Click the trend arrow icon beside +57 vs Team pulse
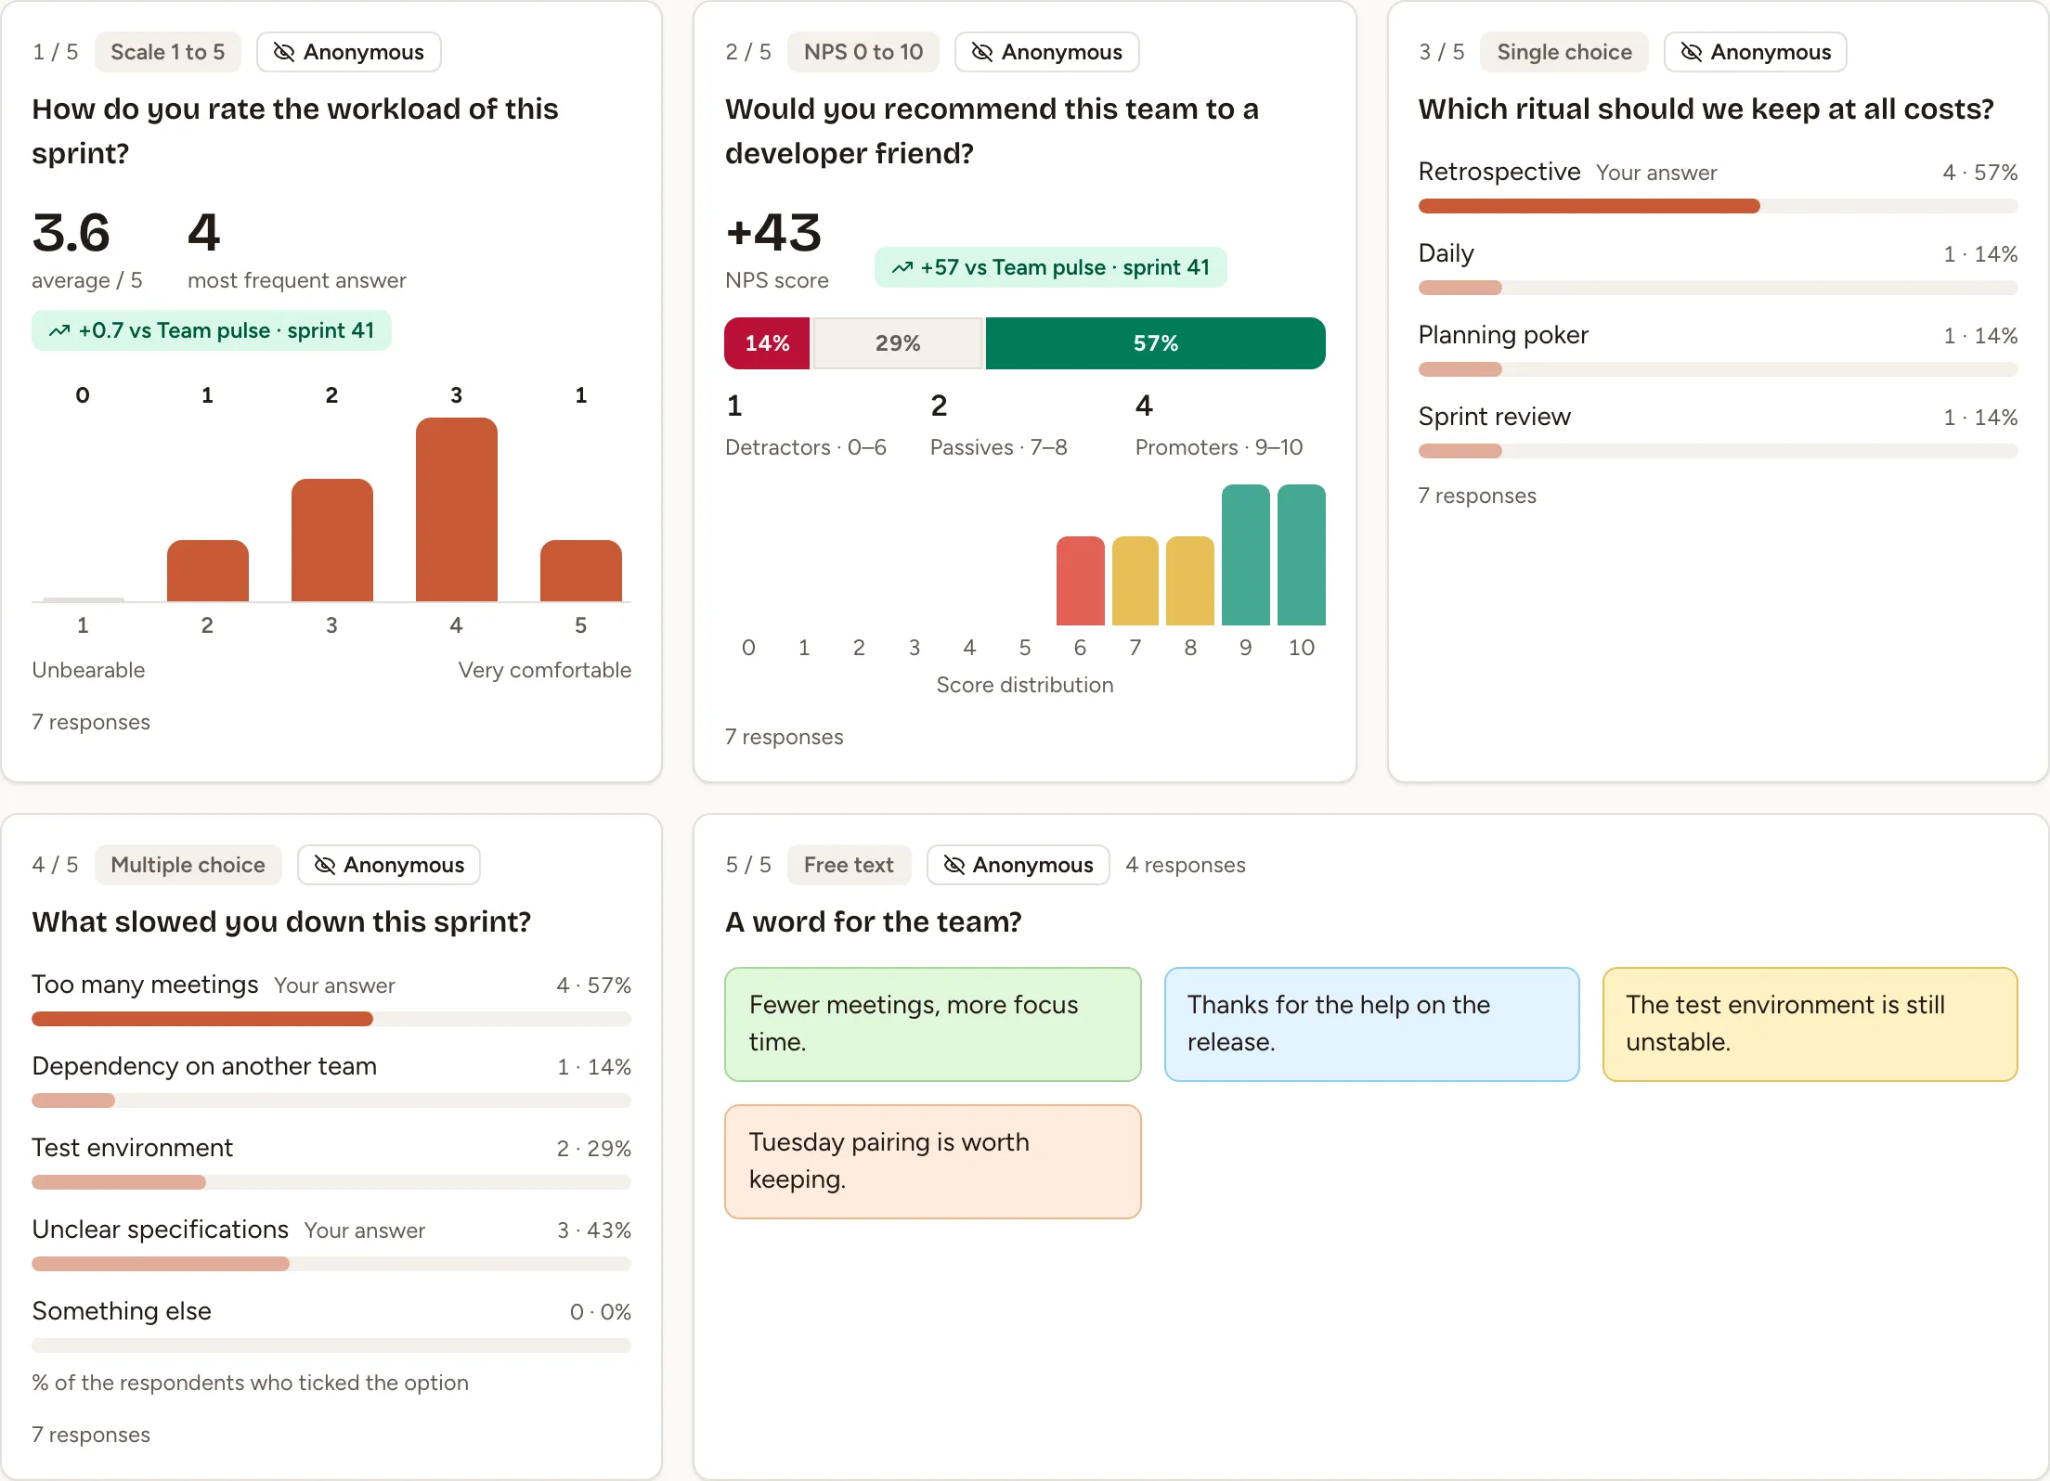 tap(902, 267)
